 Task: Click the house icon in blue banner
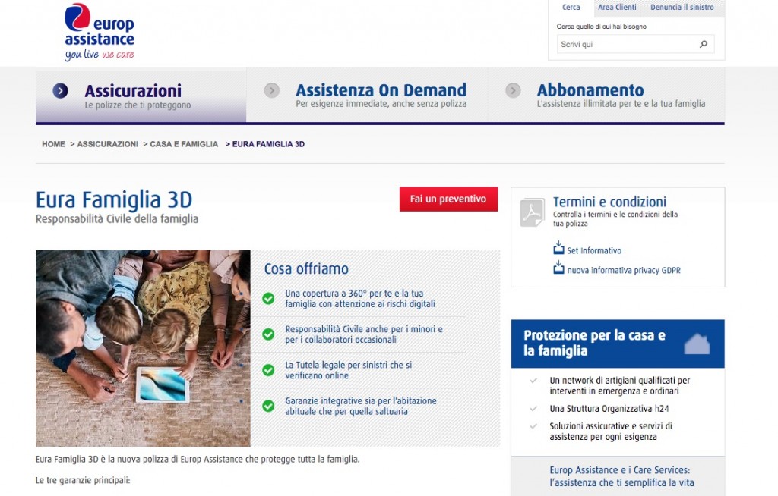tap(696, 344)
